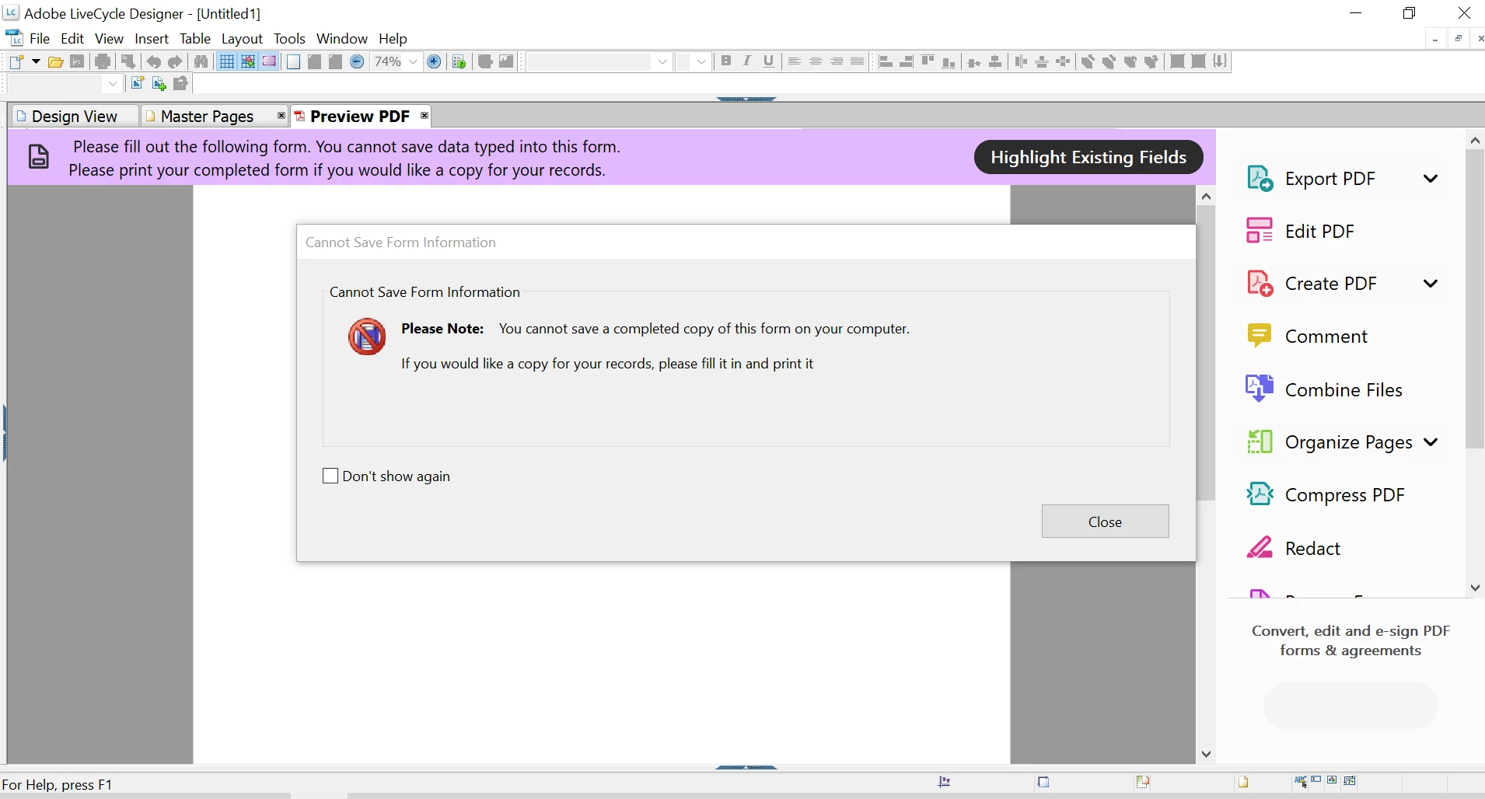Expand the Export PDF chevron
1485x799 pixels.
[x=1431, y=179]
